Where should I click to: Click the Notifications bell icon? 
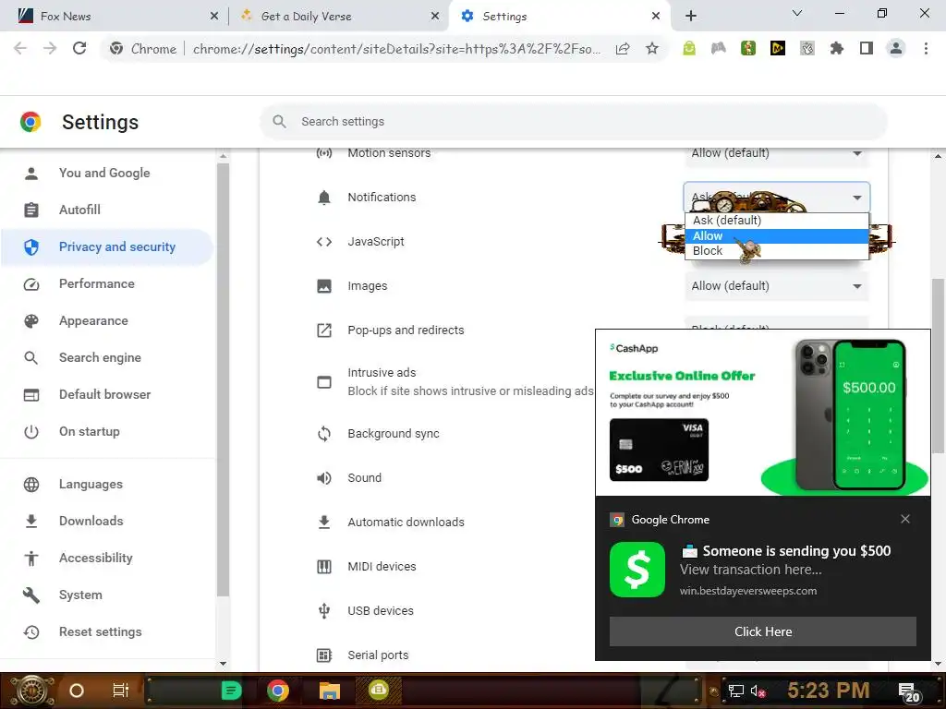click(324, 198)
